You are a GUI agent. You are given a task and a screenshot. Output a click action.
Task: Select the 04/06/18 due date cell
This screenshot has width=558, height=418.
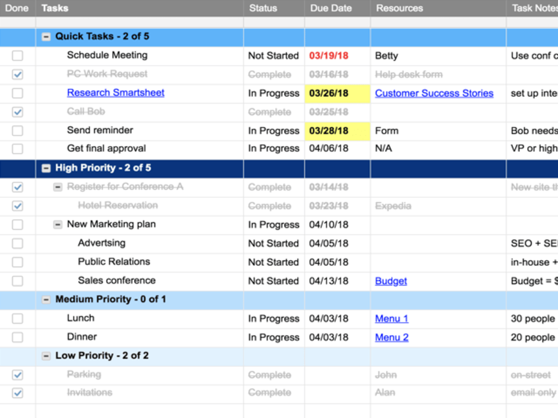tap(338, 149)
